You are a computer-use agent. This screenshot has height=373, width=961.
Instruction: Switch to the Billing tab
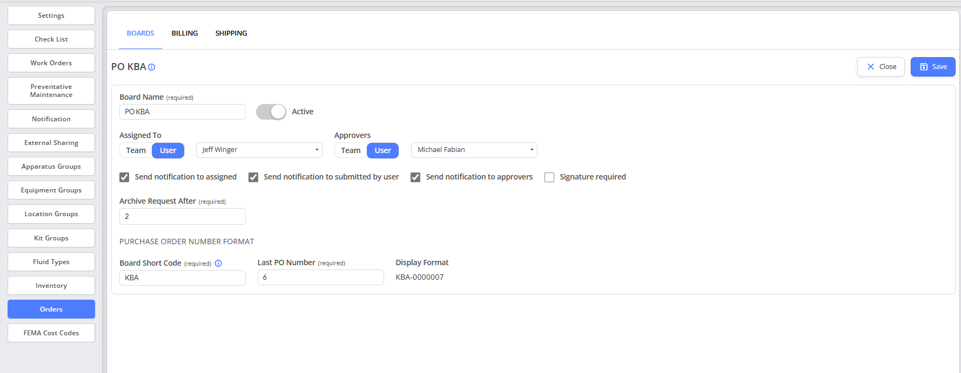coord(185,33)
